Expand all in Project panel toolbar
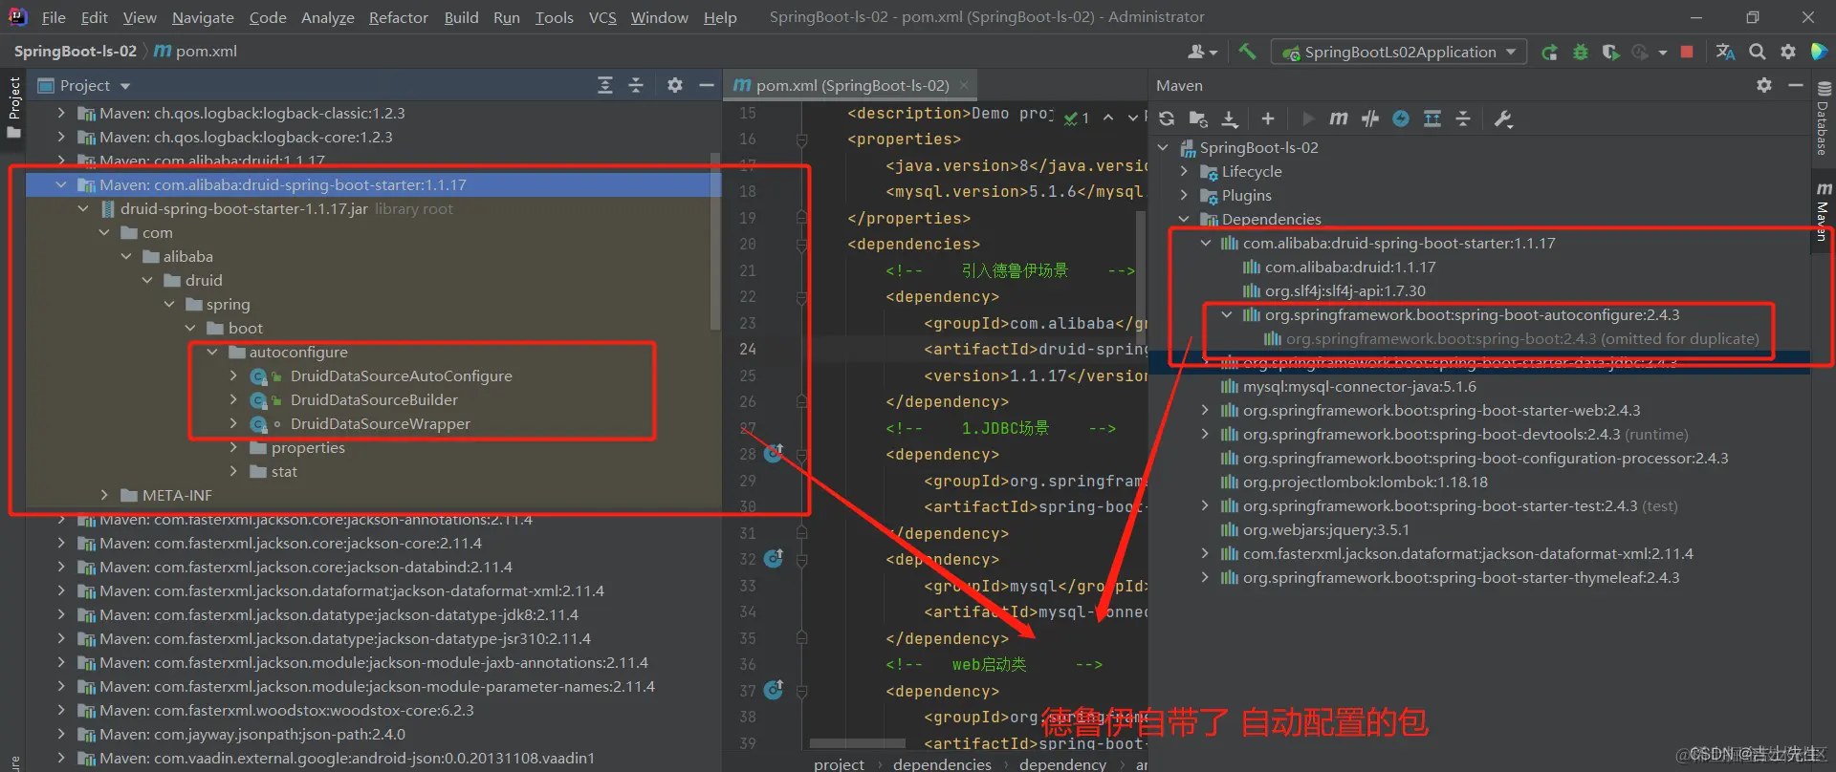1836x772 pixels. [x=605, y=85]
